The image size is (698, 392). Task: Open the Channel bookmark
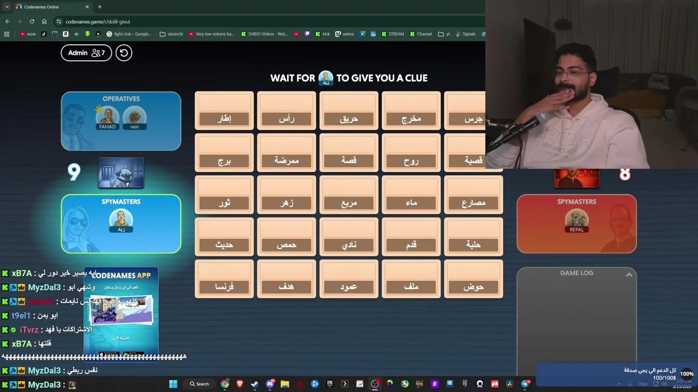point(420,34)
